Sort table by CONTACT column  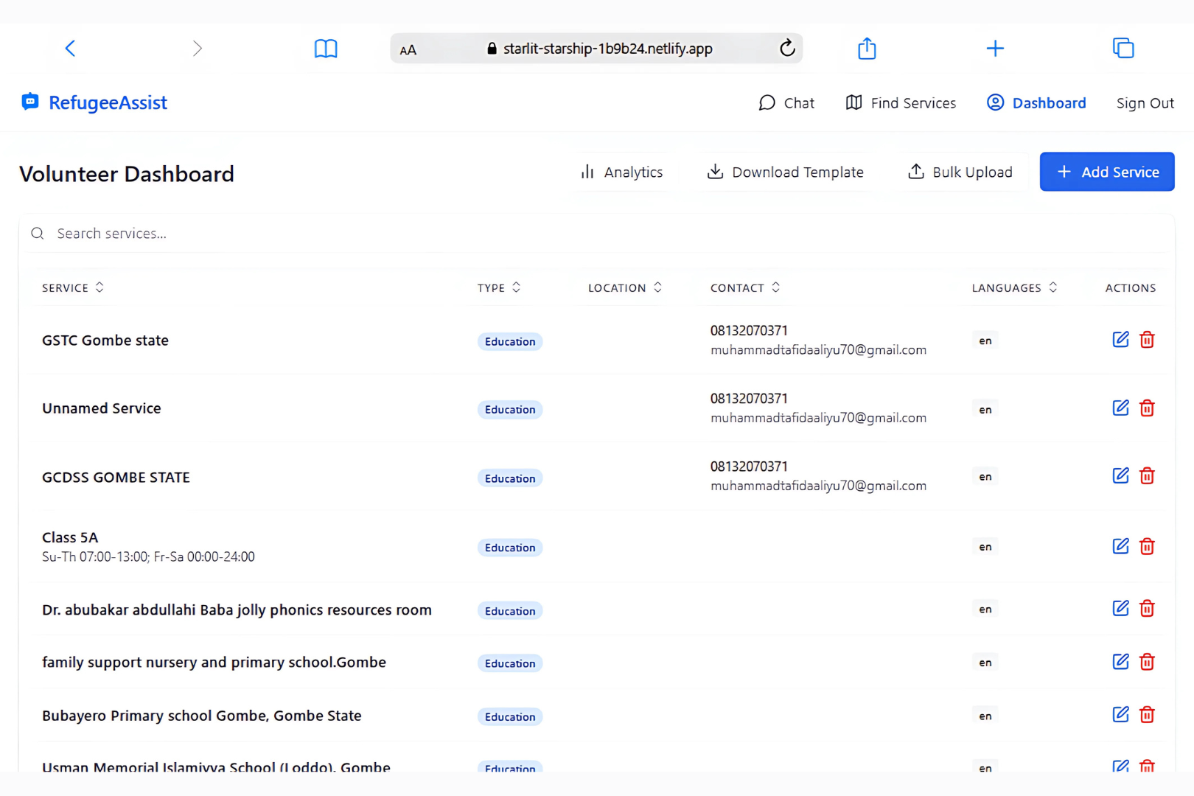(745, 287)
